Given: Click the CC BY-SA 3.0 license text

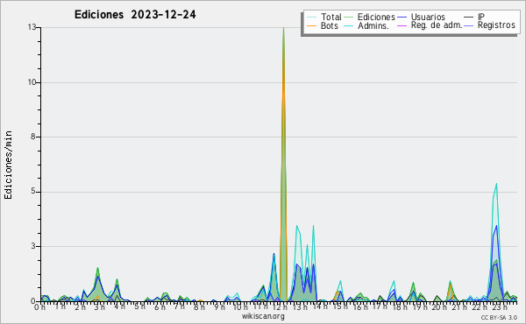Looking at the screenshot, I should [499, 318].
